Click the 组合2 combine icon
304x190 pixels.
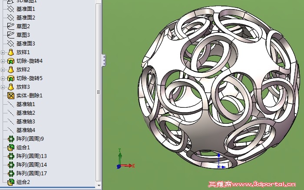pyautogui.click(x=11, y=182)
